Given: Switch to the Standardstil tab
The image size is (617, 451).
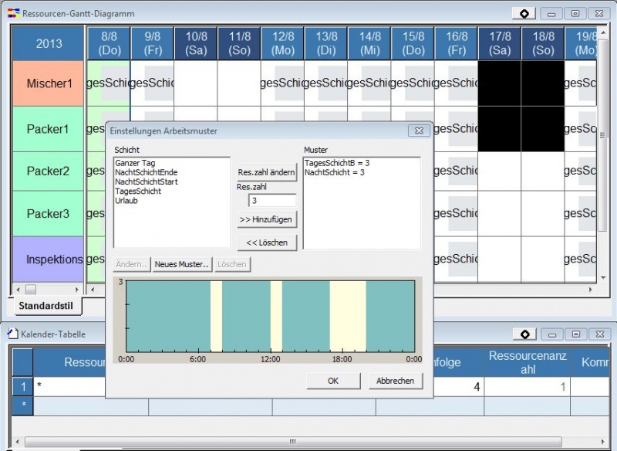Looking at the screenshot, I should [46, 306].
